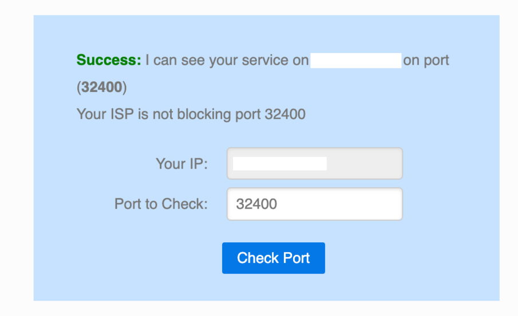Select the "Your IP:" field label
Image resolution: width=518 pixels, height=316 pixels.
pyautogui.click(x=181, y=164)
